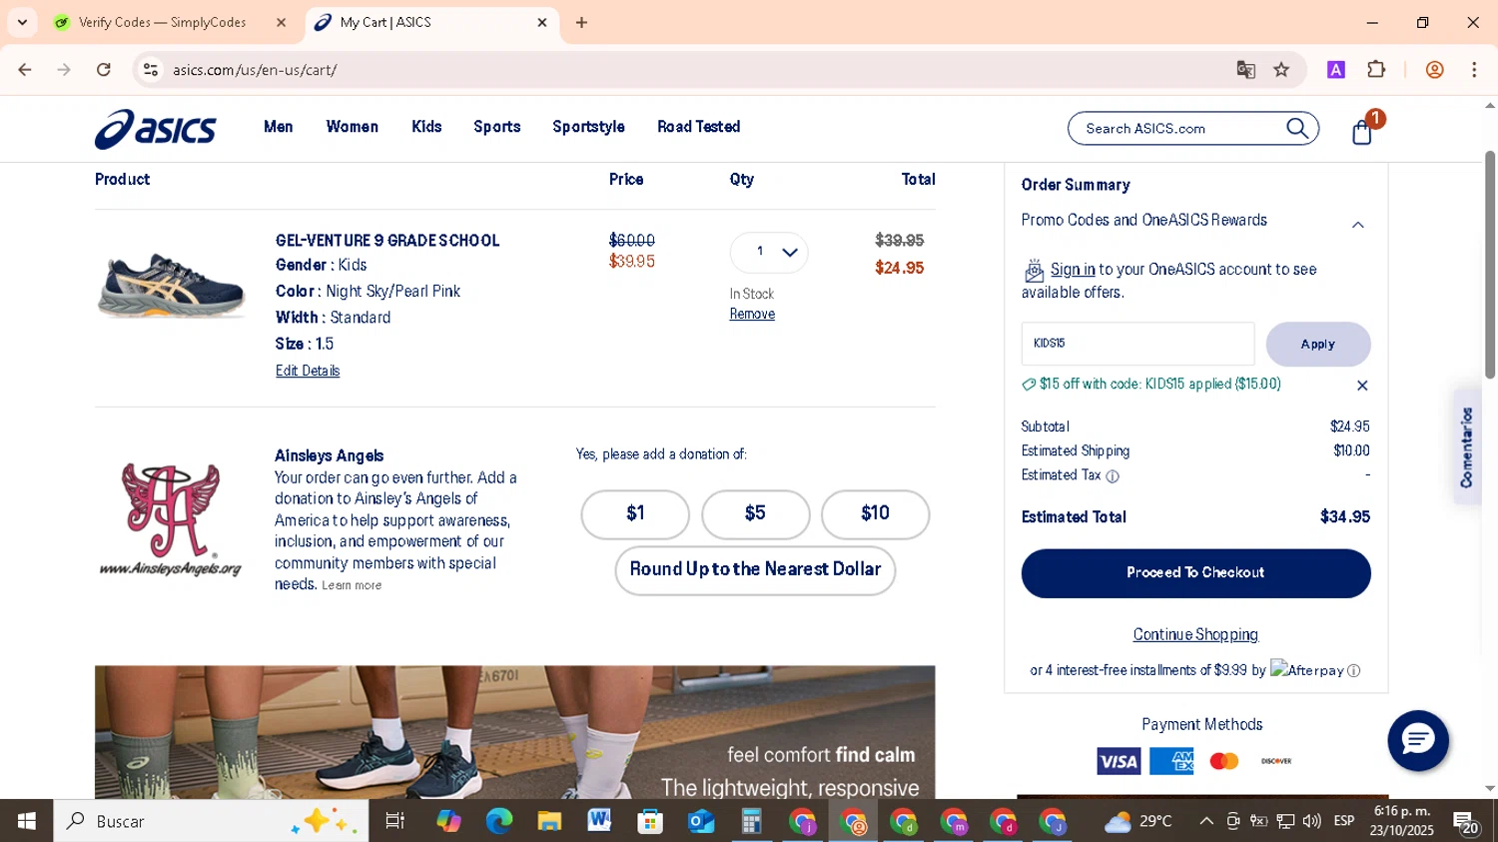Open the chat support bubble

tap(1418, 740)
